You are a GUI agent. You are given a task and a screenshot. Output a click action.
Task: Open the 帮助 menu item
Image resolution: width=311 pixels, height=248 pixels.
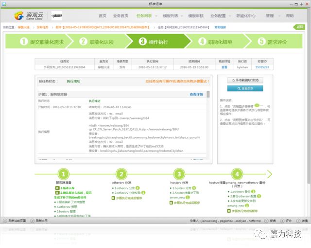[290, 16]
